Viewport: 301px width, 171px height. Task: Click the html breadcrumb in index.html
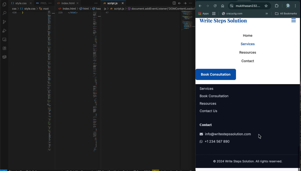[x=84, y=9]
